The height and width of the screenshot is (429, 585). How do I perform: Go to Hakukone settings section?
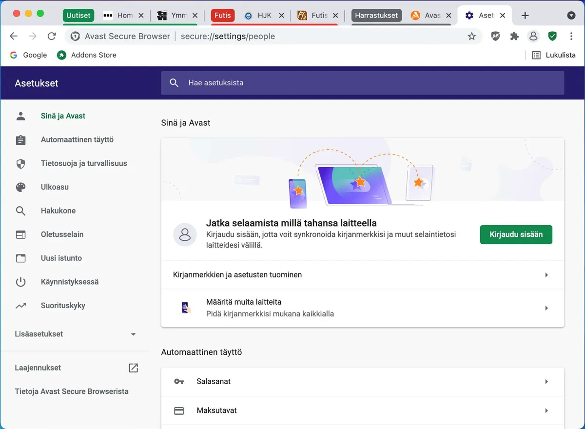click(58, 211)
